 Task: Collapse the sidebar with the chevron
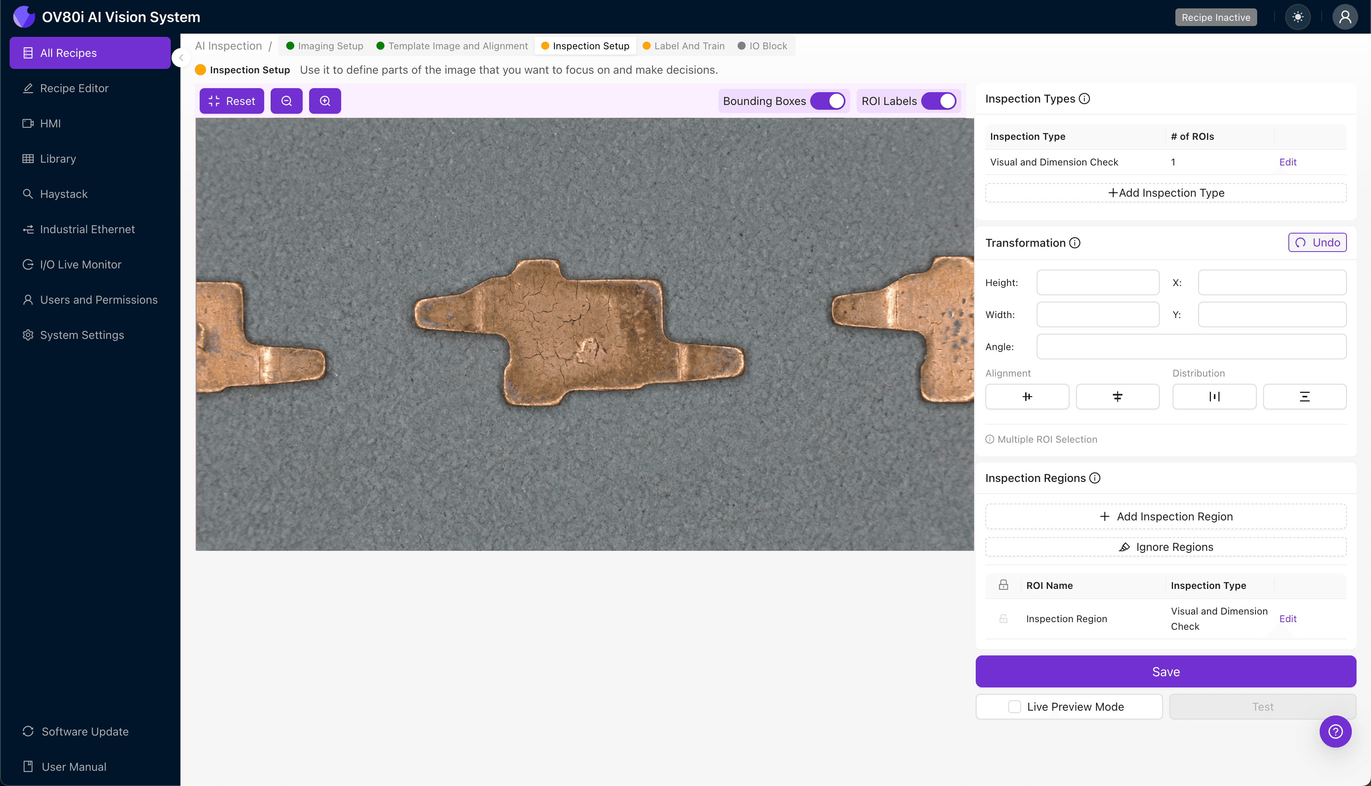point(181,58)
